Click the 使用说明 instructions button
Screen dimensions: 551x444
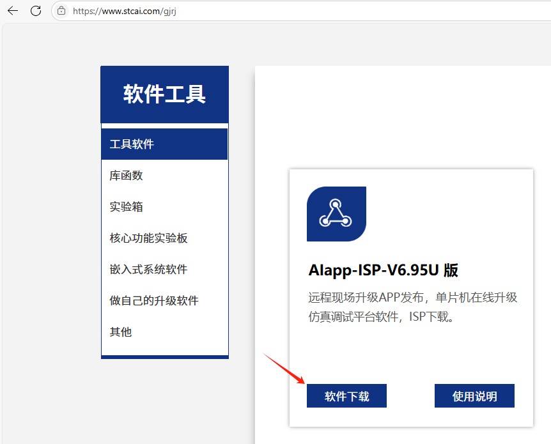[474, 396]
